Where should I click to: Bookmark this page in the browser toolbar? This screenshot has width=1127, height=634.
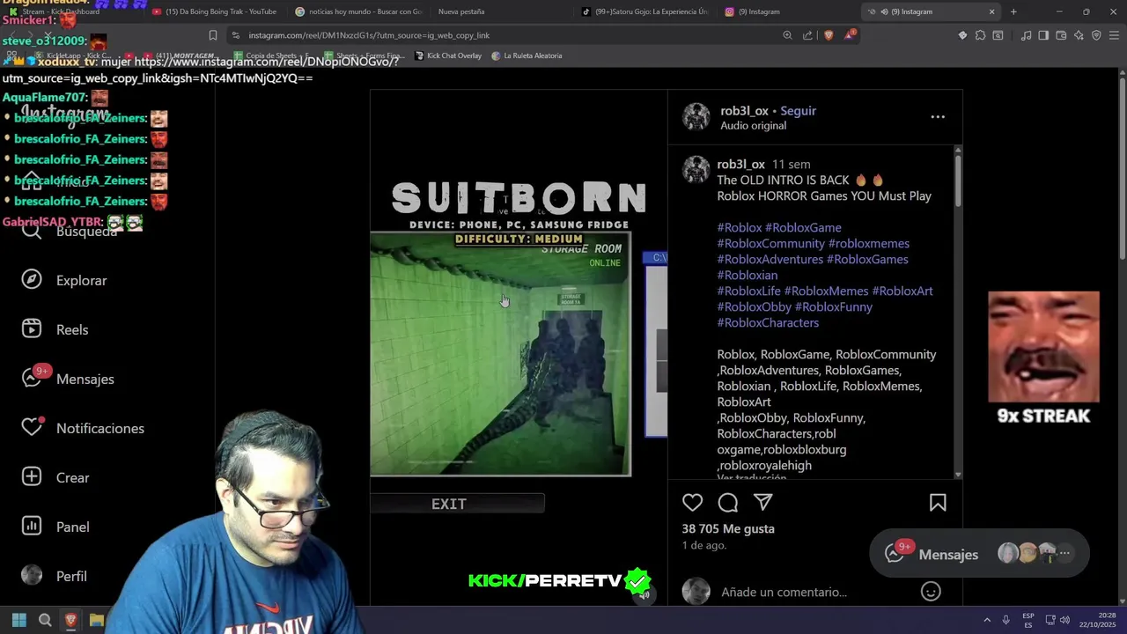pyautogui.click(x=212, y=35)
